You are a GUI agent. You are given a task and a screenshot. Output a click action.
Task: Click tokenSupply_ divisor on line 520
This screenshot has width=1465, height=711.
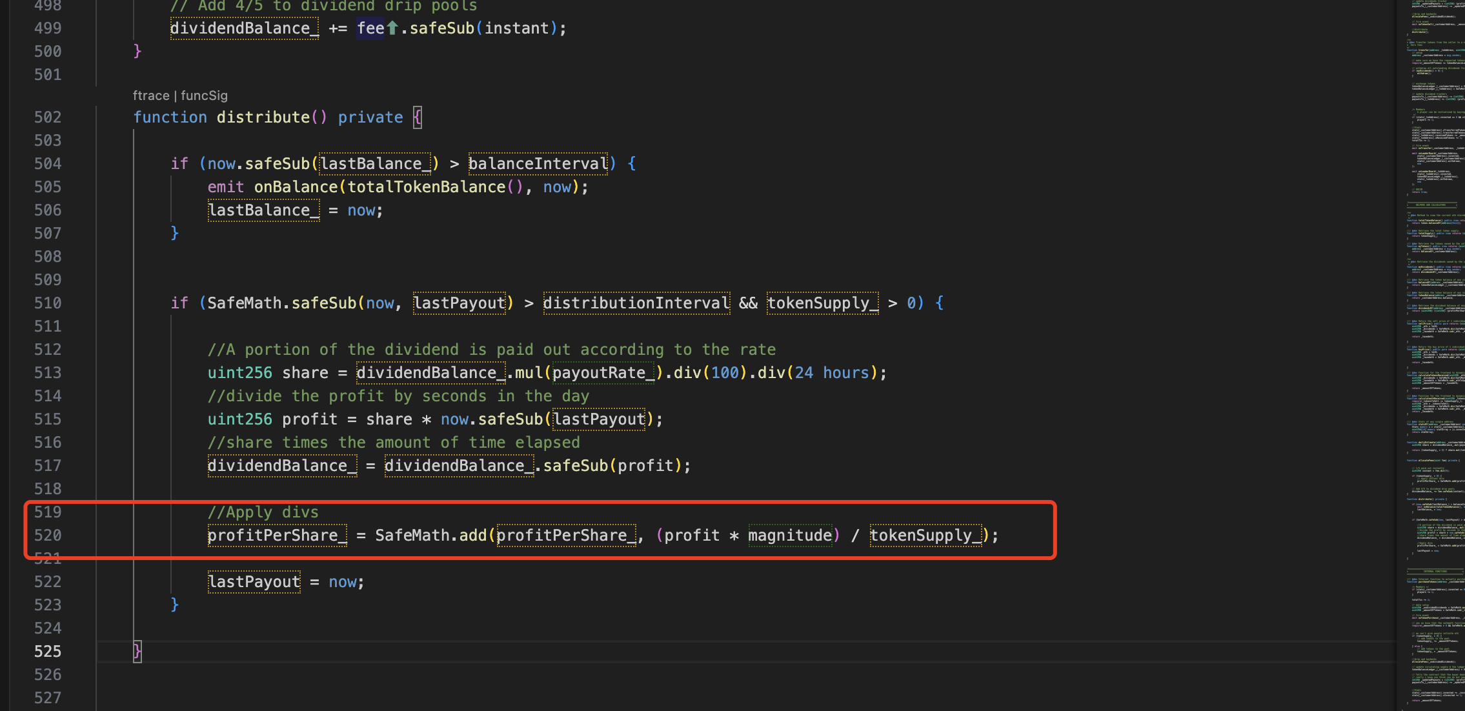click(925, 536)
